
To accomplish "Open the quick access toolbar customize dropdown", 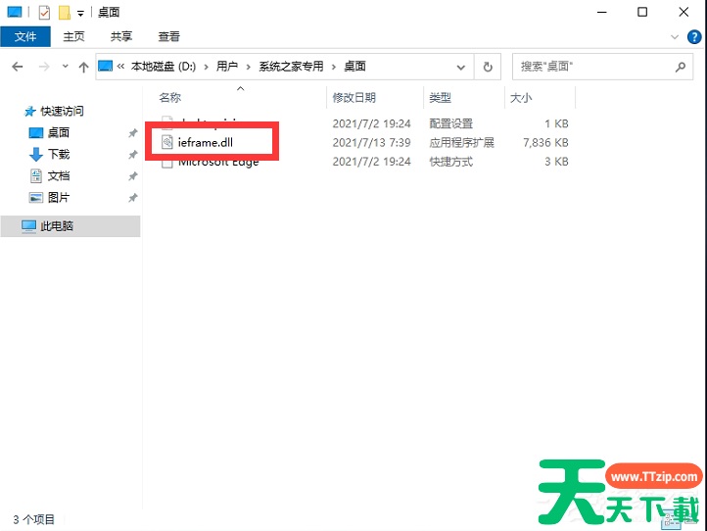I will coord(80,14).
